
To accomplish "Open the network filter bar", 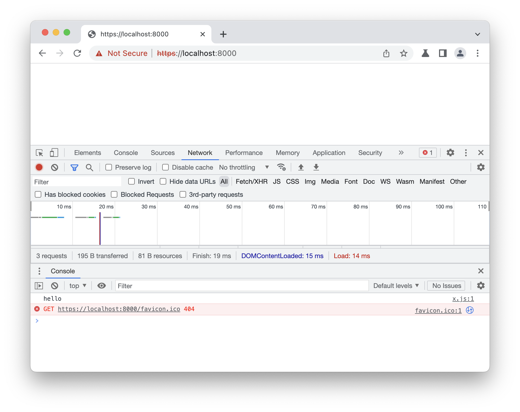I will (x=74, y=167).
